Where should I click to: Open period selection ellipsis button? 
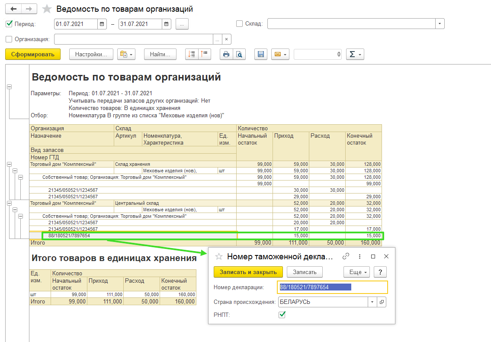[182, 24]
